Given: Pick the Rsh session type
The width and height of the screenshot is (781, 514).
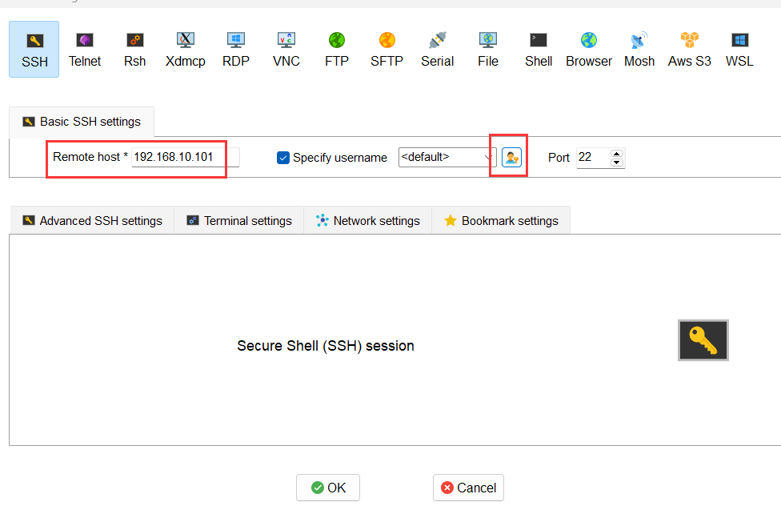Looking at the screenshot, I should (134, 50).
